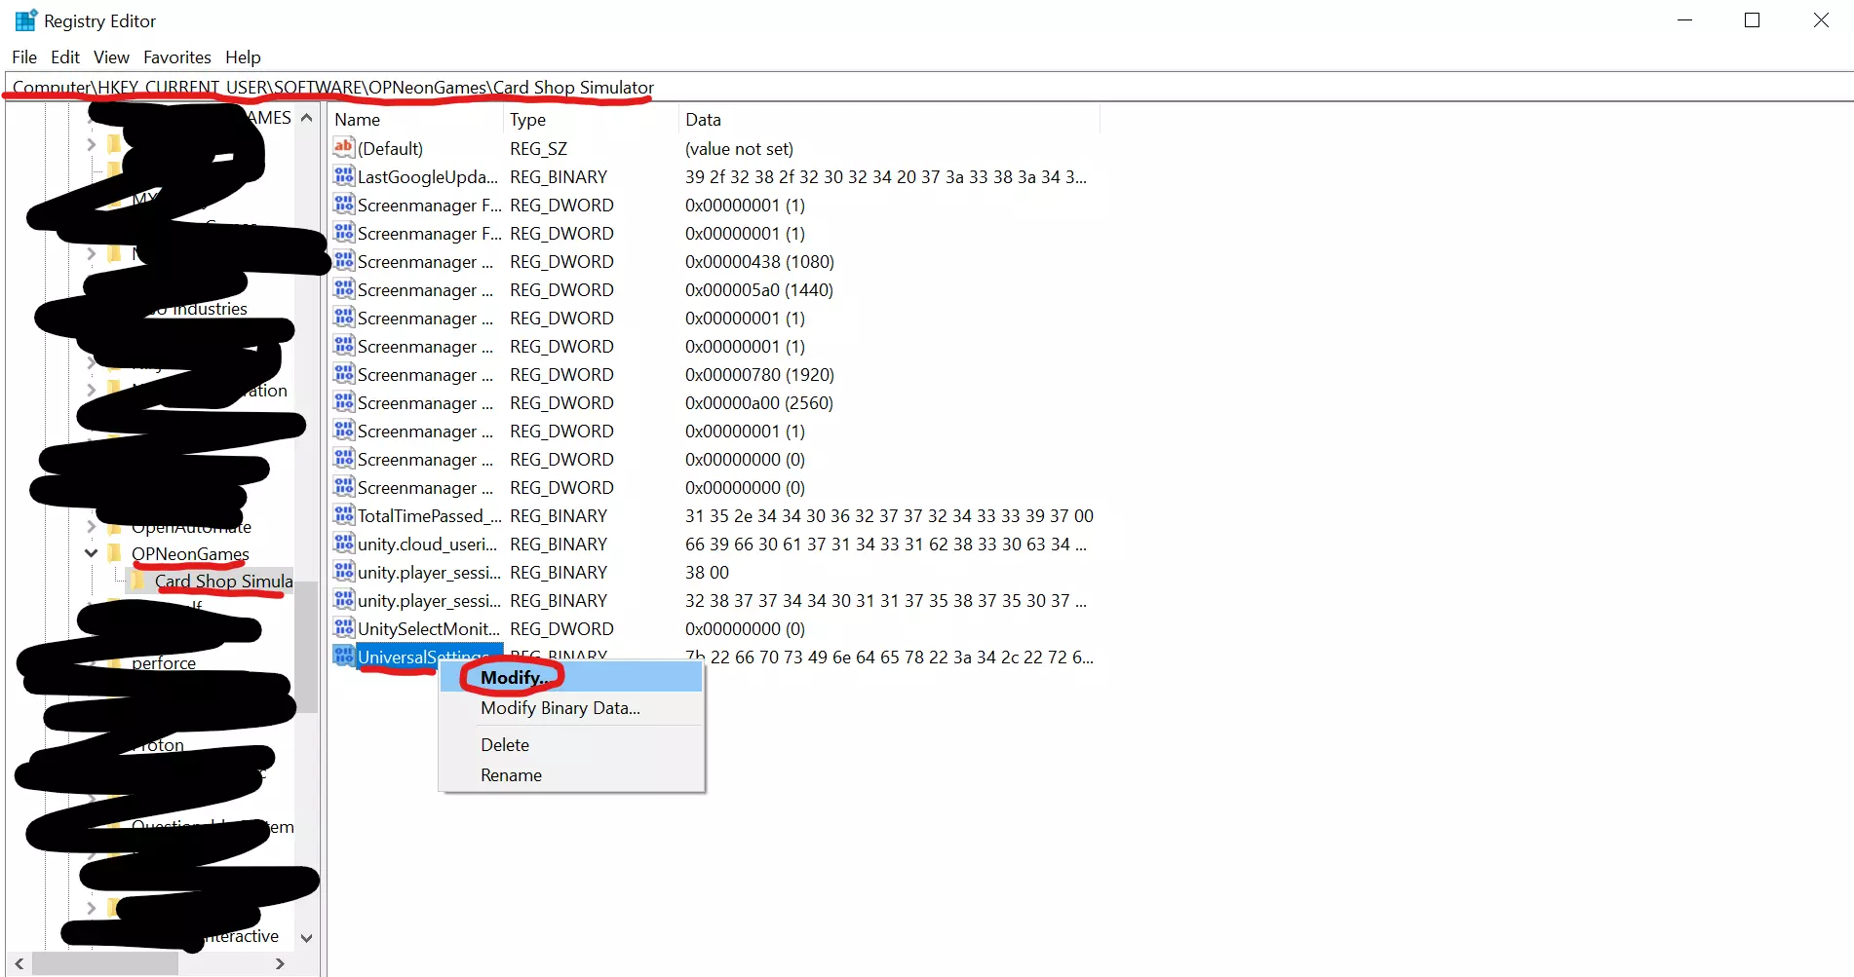
Task: Click the tree's horizontal scrollbar thumb
Action: [105, 963]
